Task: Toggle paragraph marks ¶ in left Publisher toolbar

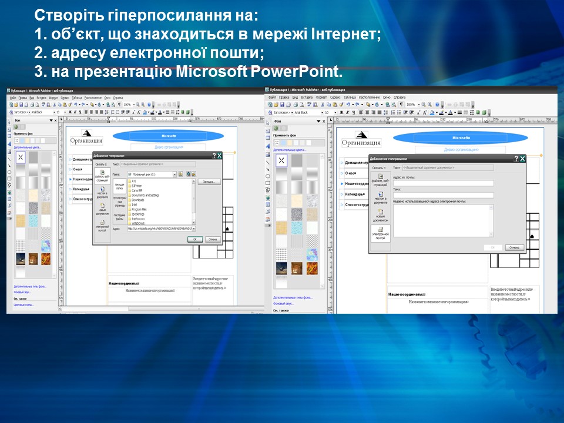Action: click(x=119, y=105)
